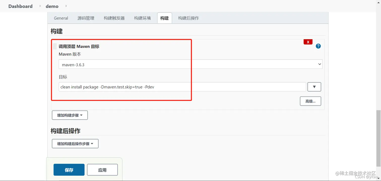381x181 pixels.
Task: Open the 增加构建步骤 dropdown
Action: click(x=70, y=115)
